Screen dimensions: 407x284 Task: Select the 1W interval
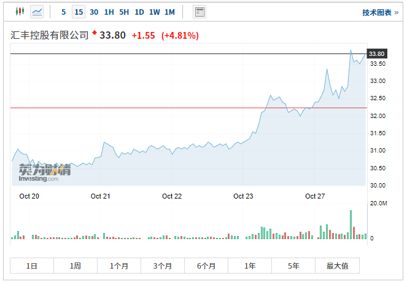155,12
